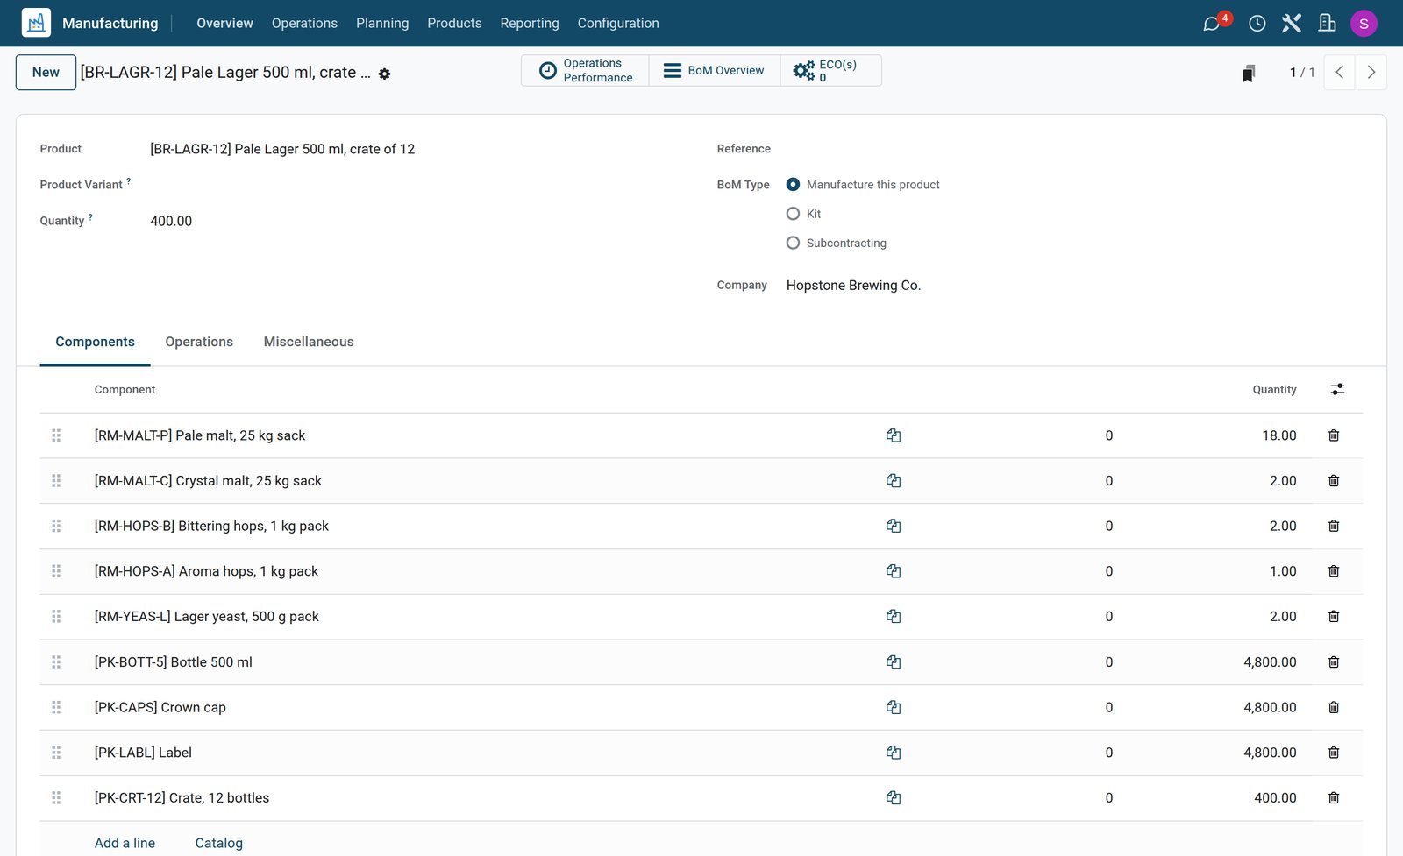Viewport: 1403px width, 856px height.
Task: Open the company switcher building icon
Action: click(1328, 24)
